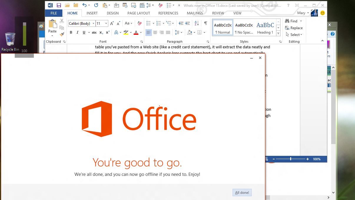Open Find from the Editing group
Screen dimensions: 355x200
click(293, 21)
